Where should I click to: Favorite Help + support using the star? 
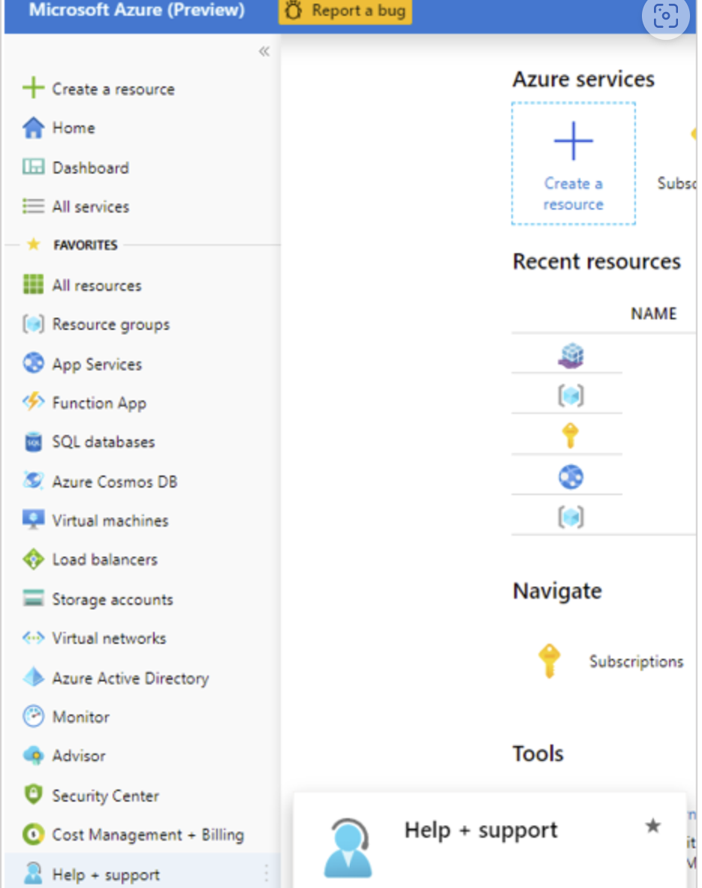click(652, 826)
